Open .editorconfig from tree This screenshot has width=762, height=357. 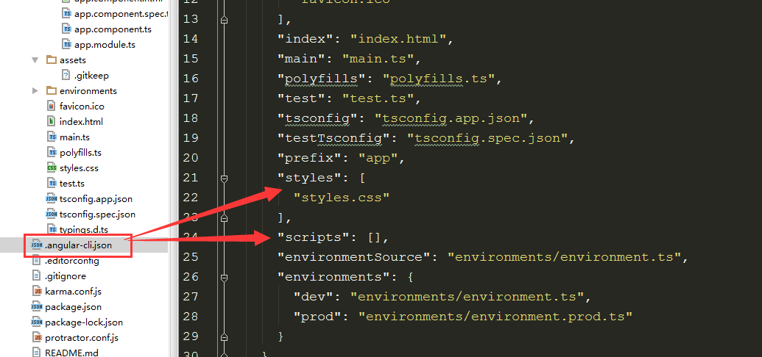tap(72, 261)
